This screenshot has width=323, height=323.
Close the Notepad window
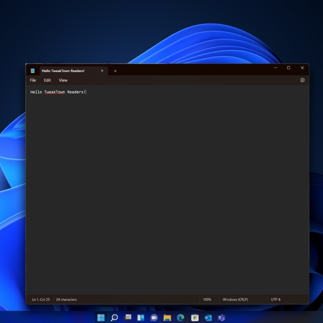point(302,68)
